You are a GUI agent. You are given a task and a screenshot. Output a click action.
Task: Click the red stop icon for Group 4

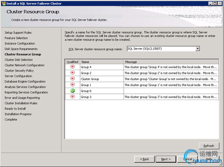73,67
